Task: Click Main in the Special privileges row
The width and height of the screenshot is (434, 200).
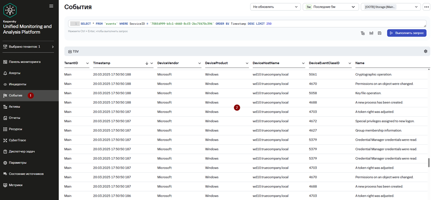Action: click(x=68, y=121)
